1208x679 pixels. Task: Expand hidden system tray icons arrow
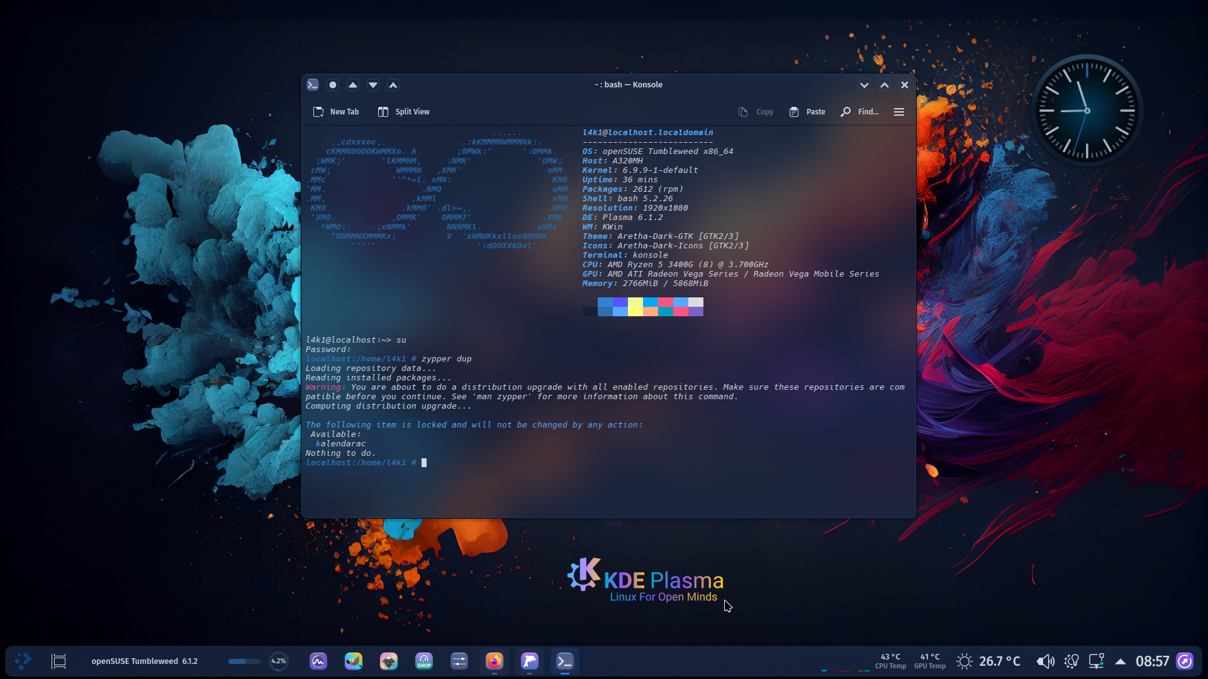tap(1121, 661)
